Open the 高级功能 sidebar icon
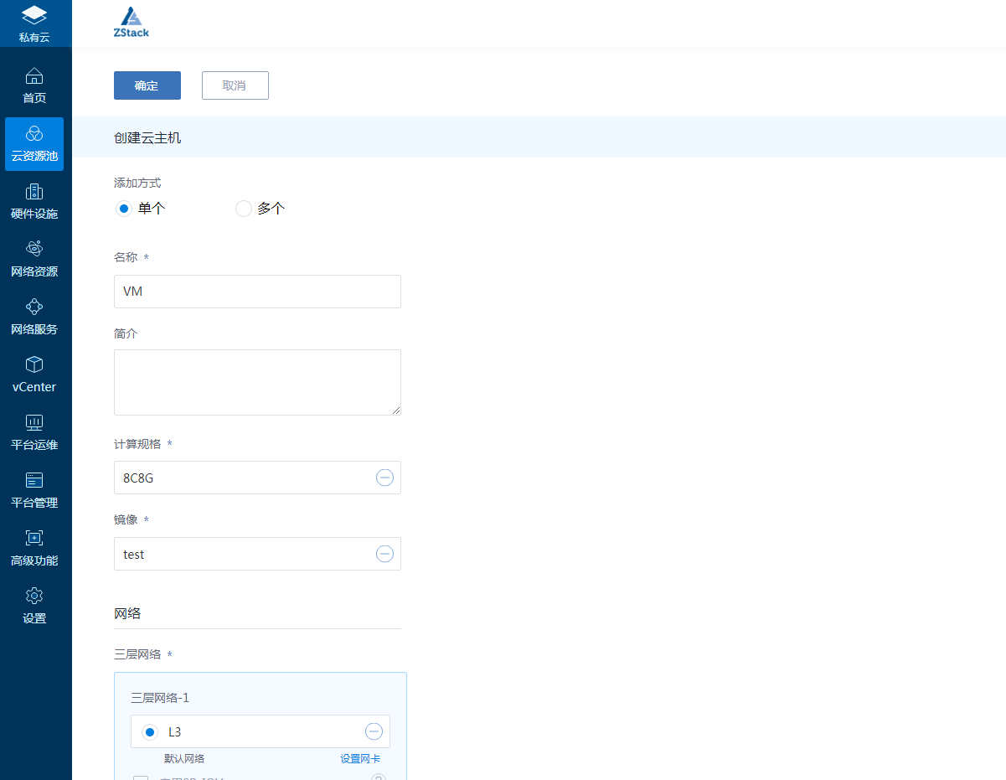 point(34,545)
